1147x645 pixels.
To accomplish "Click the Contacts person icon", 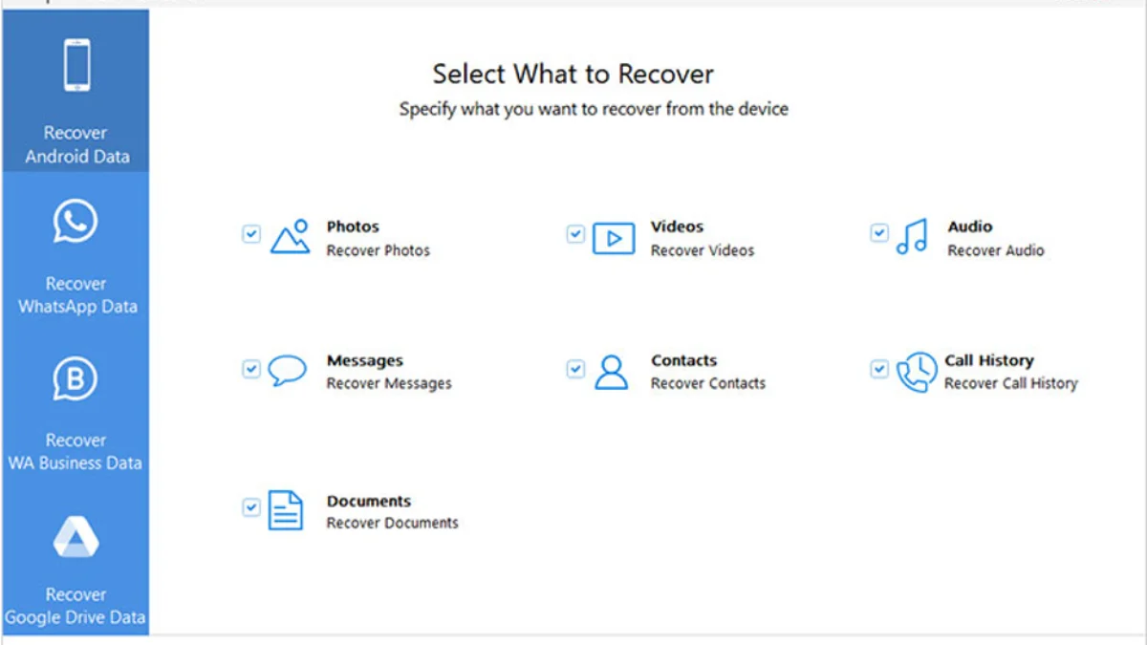I will click(x=611, y=372).
